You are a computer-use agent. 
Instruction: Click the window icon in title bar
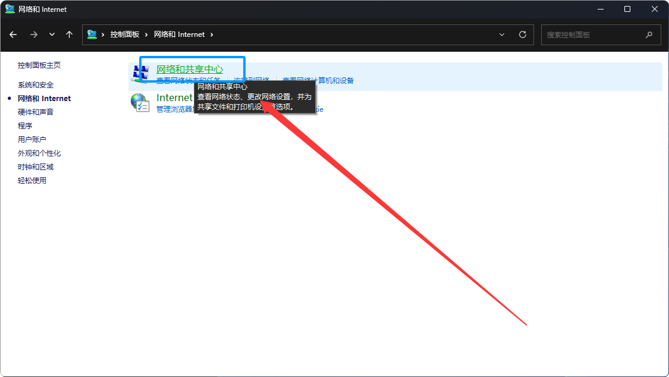coord(10,9)
